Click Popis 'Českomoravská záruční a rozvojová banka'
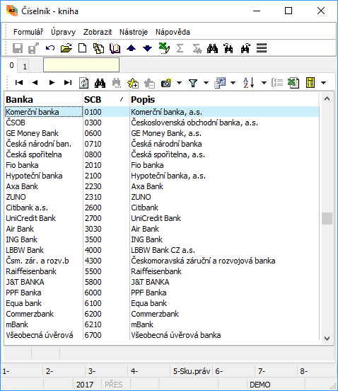The height and width of the screenshot is (391, 338). 203,261
